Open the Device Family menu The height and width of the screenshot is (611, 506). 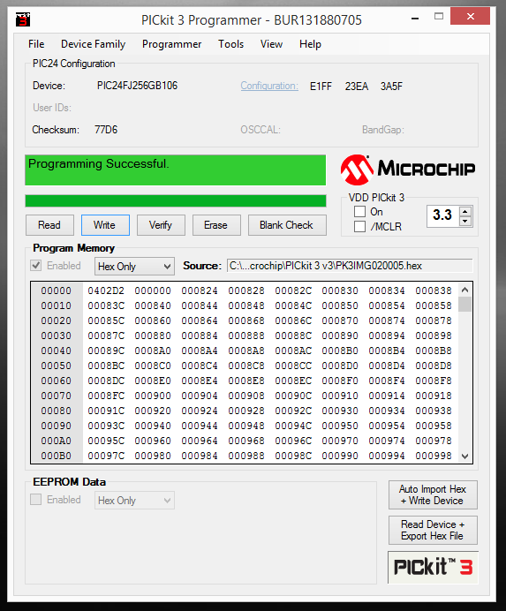94,44
